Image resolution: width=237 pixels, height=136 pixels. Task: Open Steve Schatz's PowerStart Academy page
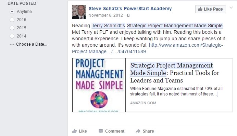pos(130,9)
